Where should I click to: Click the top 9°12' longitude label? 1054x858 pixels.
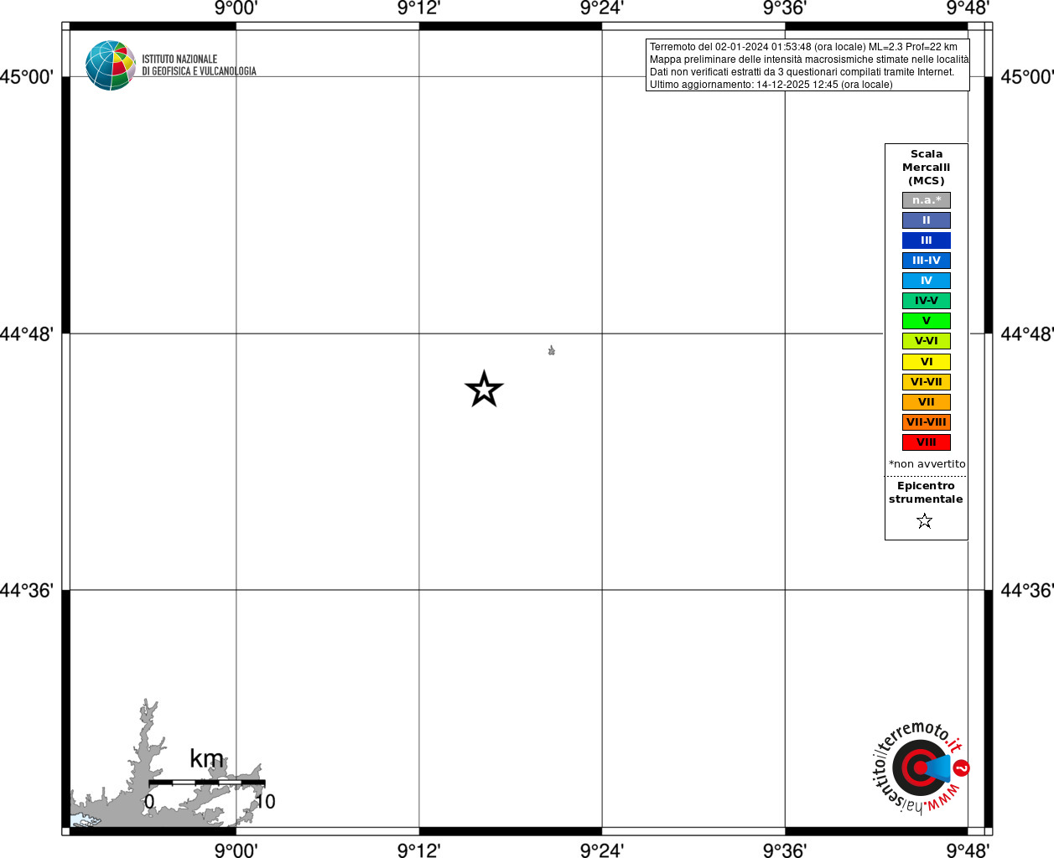(x=418, y=8)
